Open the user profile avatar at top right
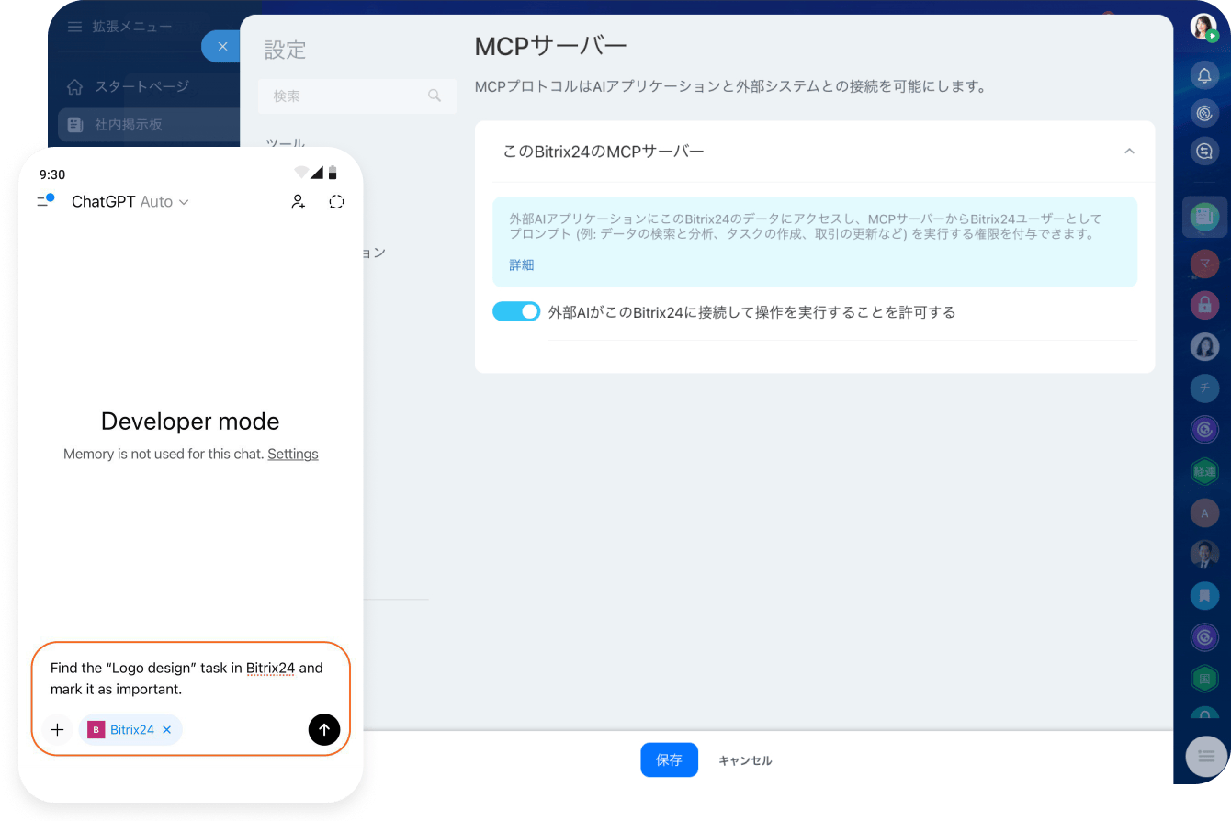 1203,28
